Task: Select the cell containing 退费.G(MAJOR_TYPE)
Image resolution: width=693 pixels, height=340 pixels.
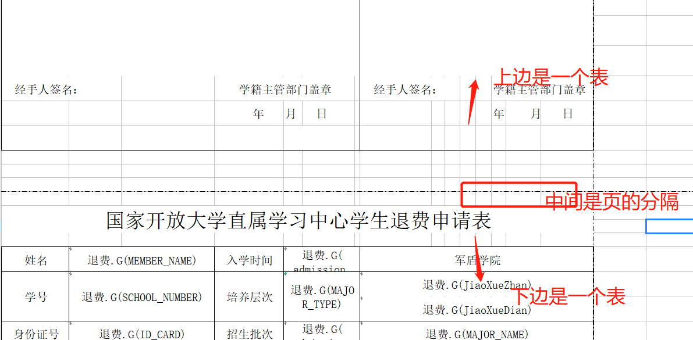Action: point(322,297)
